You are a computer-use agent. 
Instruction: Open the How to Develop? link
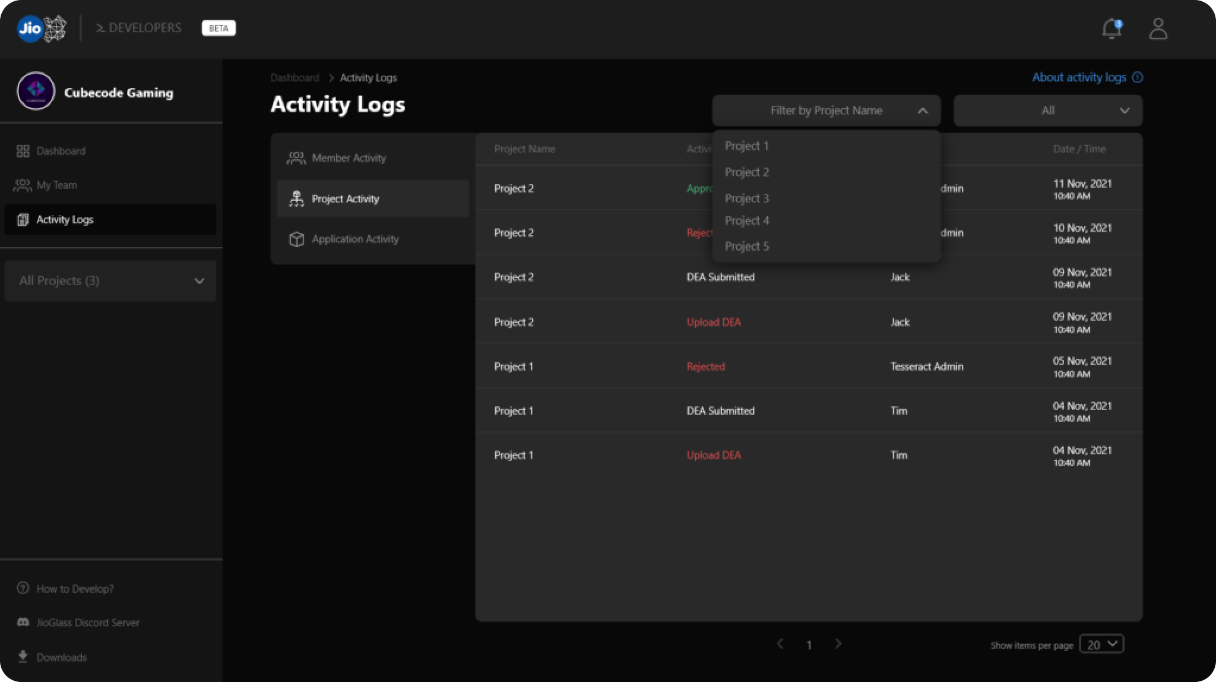(75, 589)
